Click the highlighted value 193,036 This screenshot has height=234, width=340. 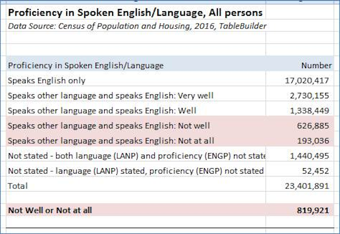tap(313, 141)
